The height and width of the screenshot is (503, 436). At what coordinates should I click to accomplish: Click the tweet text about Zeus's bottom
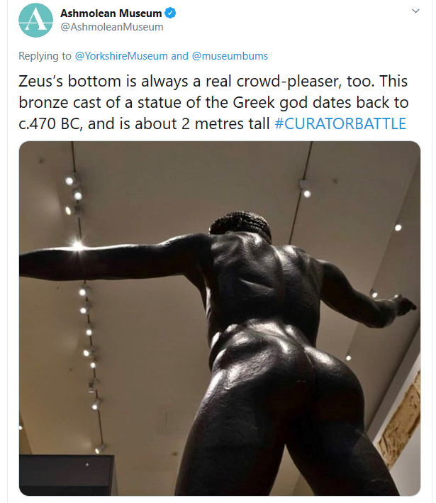[x=213, y=102]
